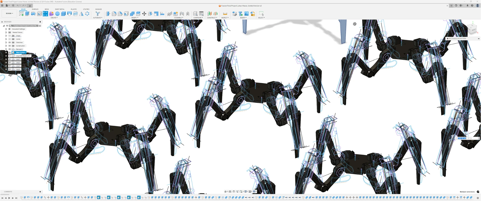Screen dimensions: 481x201
Task: Show the hidden Joints folder
Action: pos(10,39)
